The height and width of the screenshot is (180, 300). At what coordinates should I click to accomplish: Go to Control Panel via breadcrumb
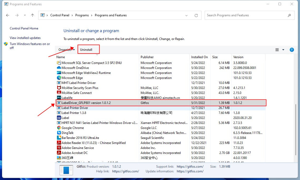(x=60, y=15)
